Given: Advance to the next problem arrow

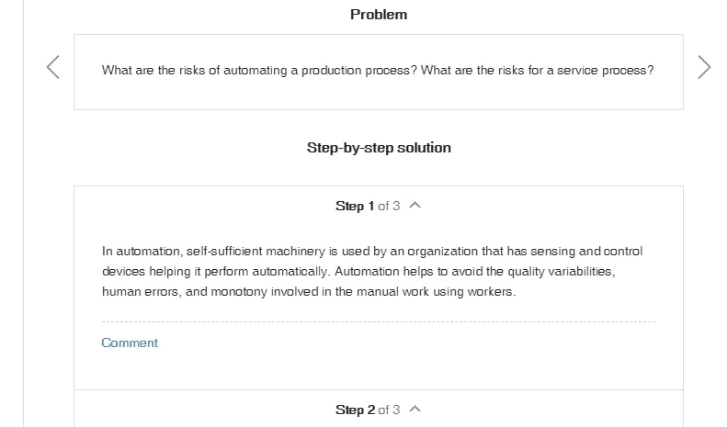Looking at the screenshot, I should (x=704, y=67).
